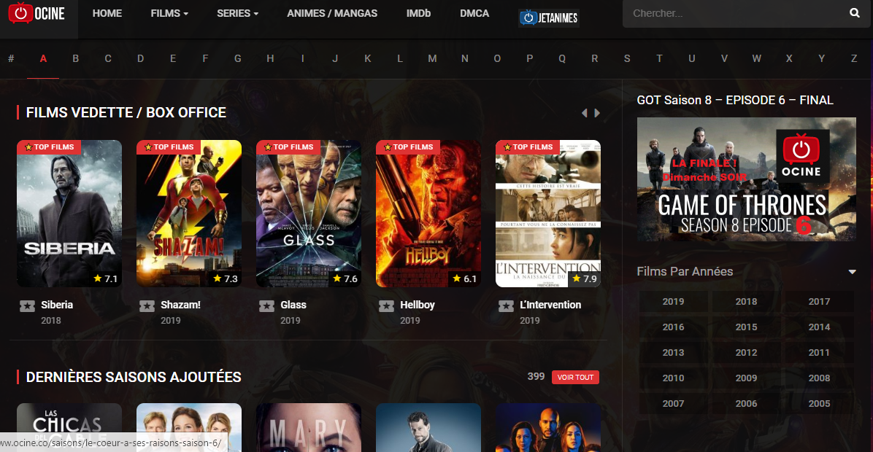
Task: Click the star icon beside Hellboy title
Action: [x=386, y=305]
